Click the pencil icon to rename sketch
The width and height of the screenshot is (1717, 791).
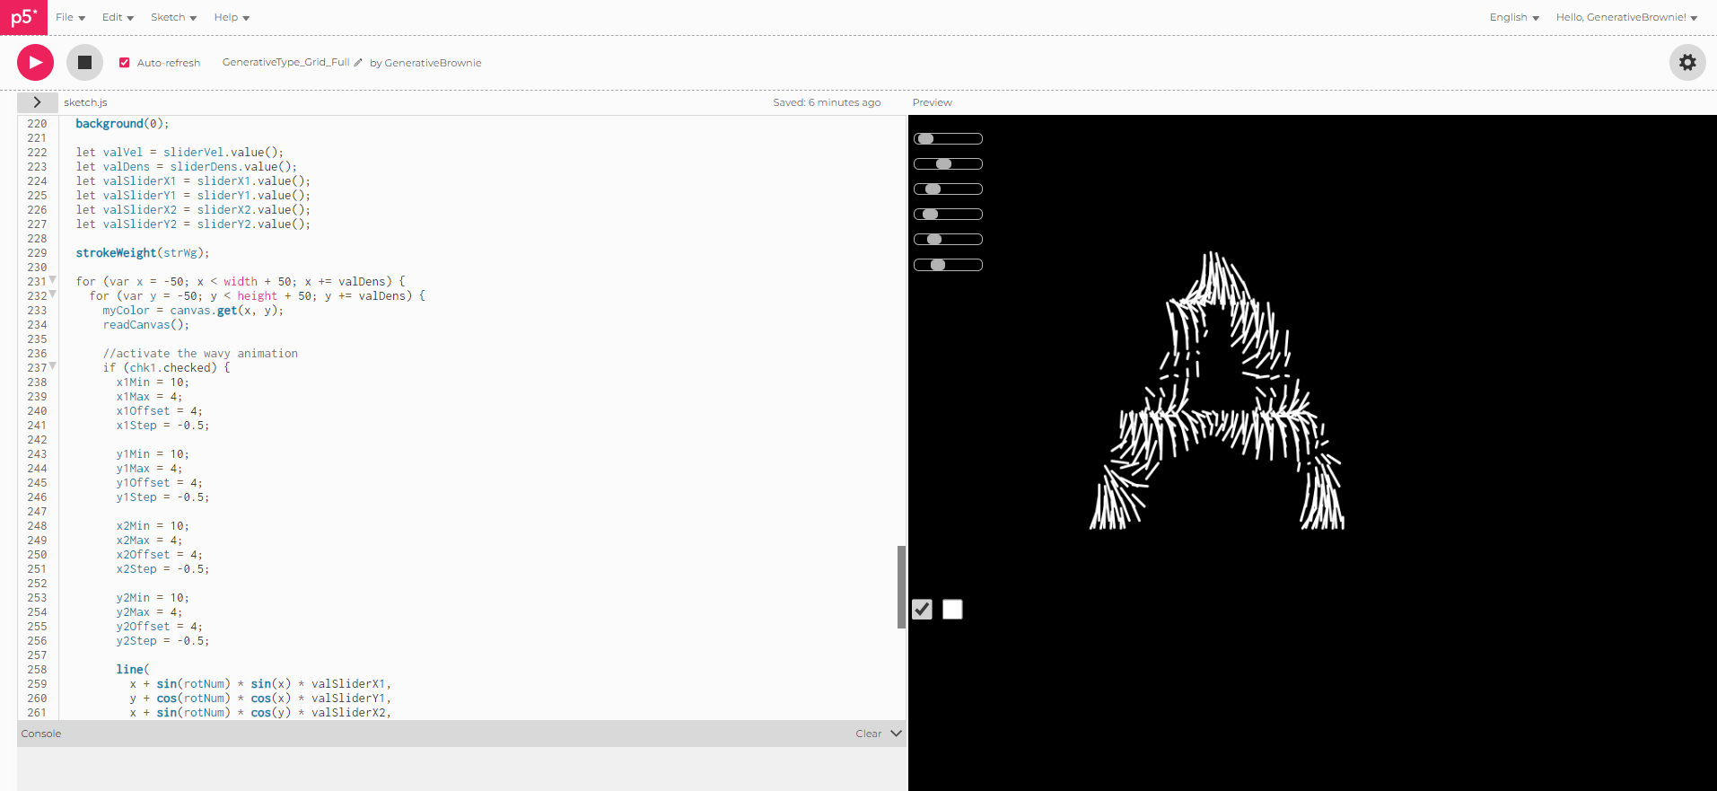[358, 63]
